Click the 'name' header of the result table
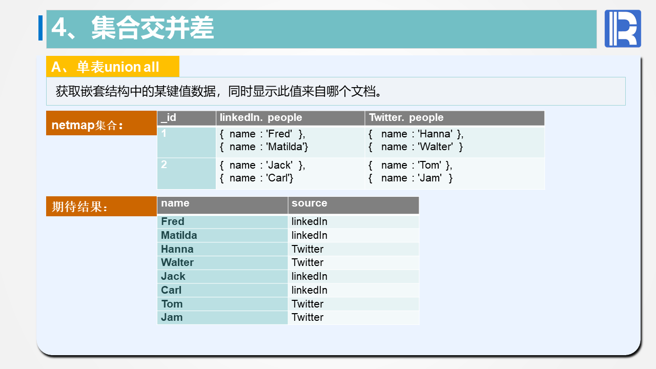The width and height of the screenshot is (656, 369). point(222,205)
